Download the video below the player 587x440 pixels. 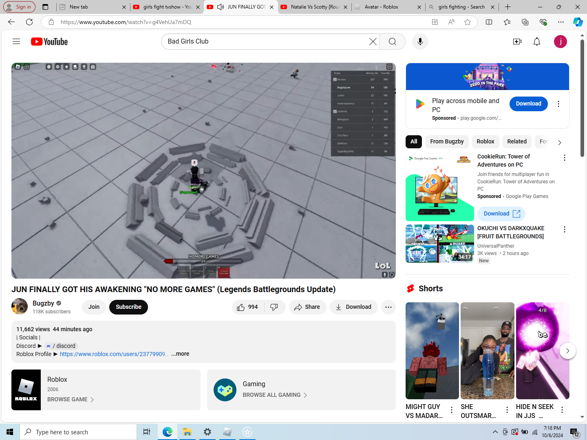(x=353, y=307)
